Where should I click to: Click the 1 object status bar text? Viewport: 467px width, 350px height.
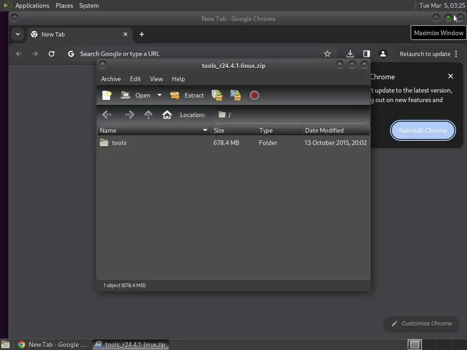pos(125,285)
